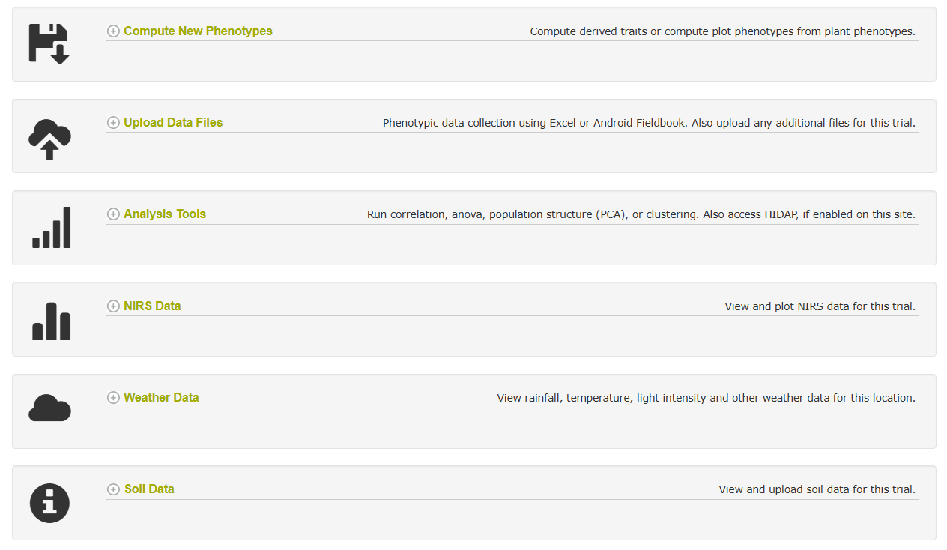Screen dimensions: 947x550
Task: Click the circular info soil icon
Action: point(49,503)
